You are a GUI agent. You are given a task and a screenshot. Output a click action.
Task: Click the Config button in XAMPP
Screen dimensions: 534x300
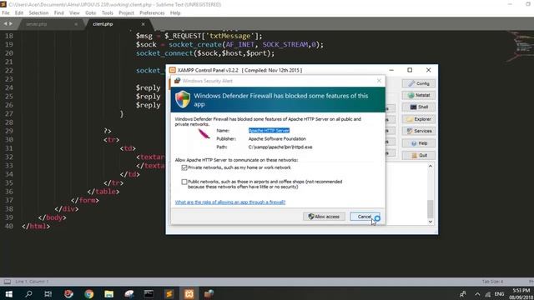click(419, 83)
